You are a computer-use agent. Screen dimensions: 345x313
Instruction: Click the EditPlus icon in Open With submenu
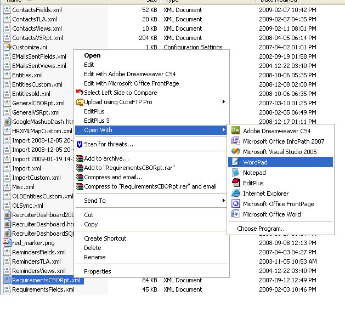(236, 183)
